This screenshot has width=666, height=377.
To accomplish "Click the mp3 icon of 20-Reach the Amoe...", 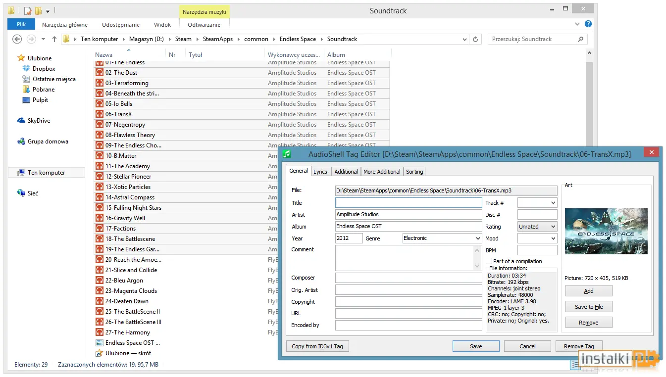I will [x=99, y=260].
